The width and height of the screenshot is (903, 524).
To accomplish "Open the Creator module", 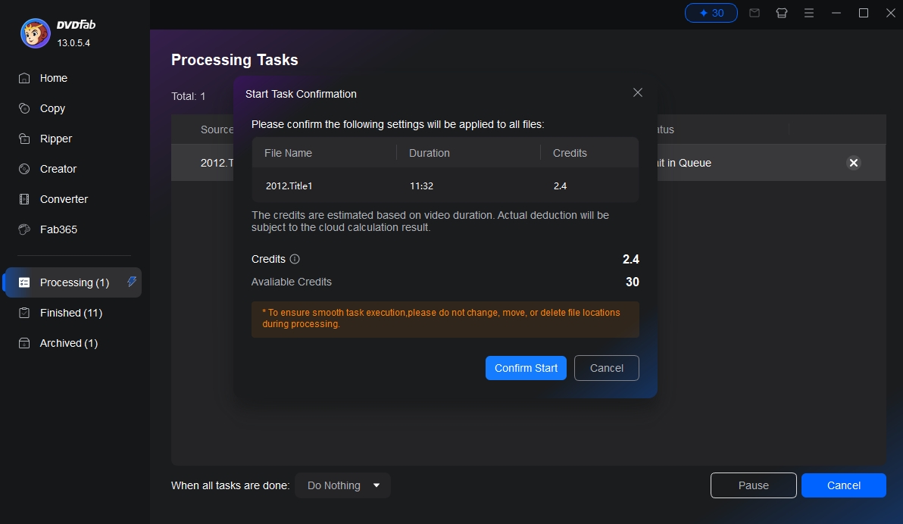I will (x=58, y=169).
